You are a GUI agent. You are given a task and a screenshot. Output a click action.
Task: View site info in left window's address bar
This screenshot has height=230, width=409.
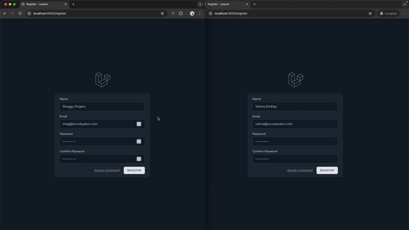point(29,13)
